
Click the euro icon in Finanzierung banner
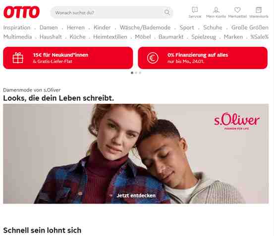pos(153,58)
